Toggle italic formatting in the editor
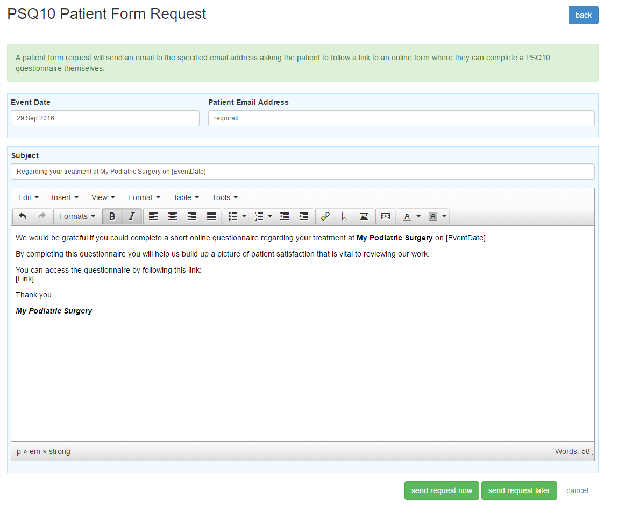Viewport: 618px width, 512px height. coord(131,216)
